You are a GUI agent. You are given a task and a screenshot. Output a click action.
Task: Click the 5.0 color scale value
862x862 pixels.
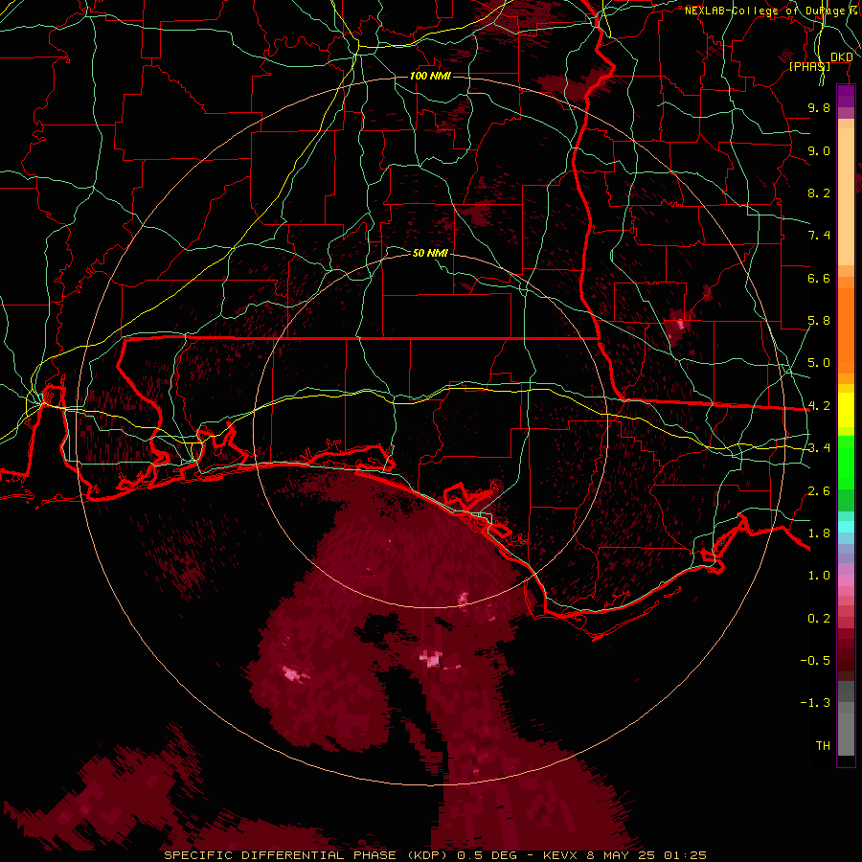[x=819, y=363]
